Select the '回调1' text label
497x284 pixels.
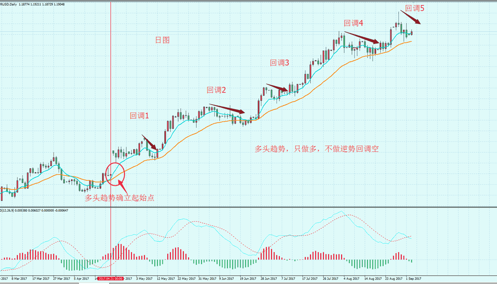pos(140,116)
